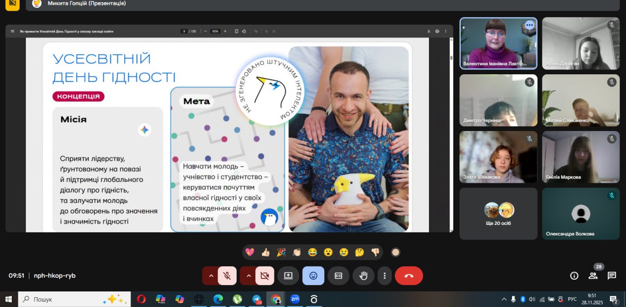Open meeting details info icon
Screen dimensions: 626x307
(574, 276)
